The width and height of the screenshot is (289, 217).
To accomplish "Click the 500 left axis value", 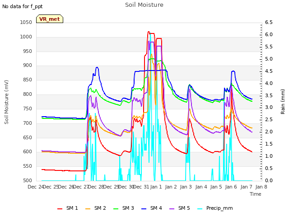I will 28,180.
